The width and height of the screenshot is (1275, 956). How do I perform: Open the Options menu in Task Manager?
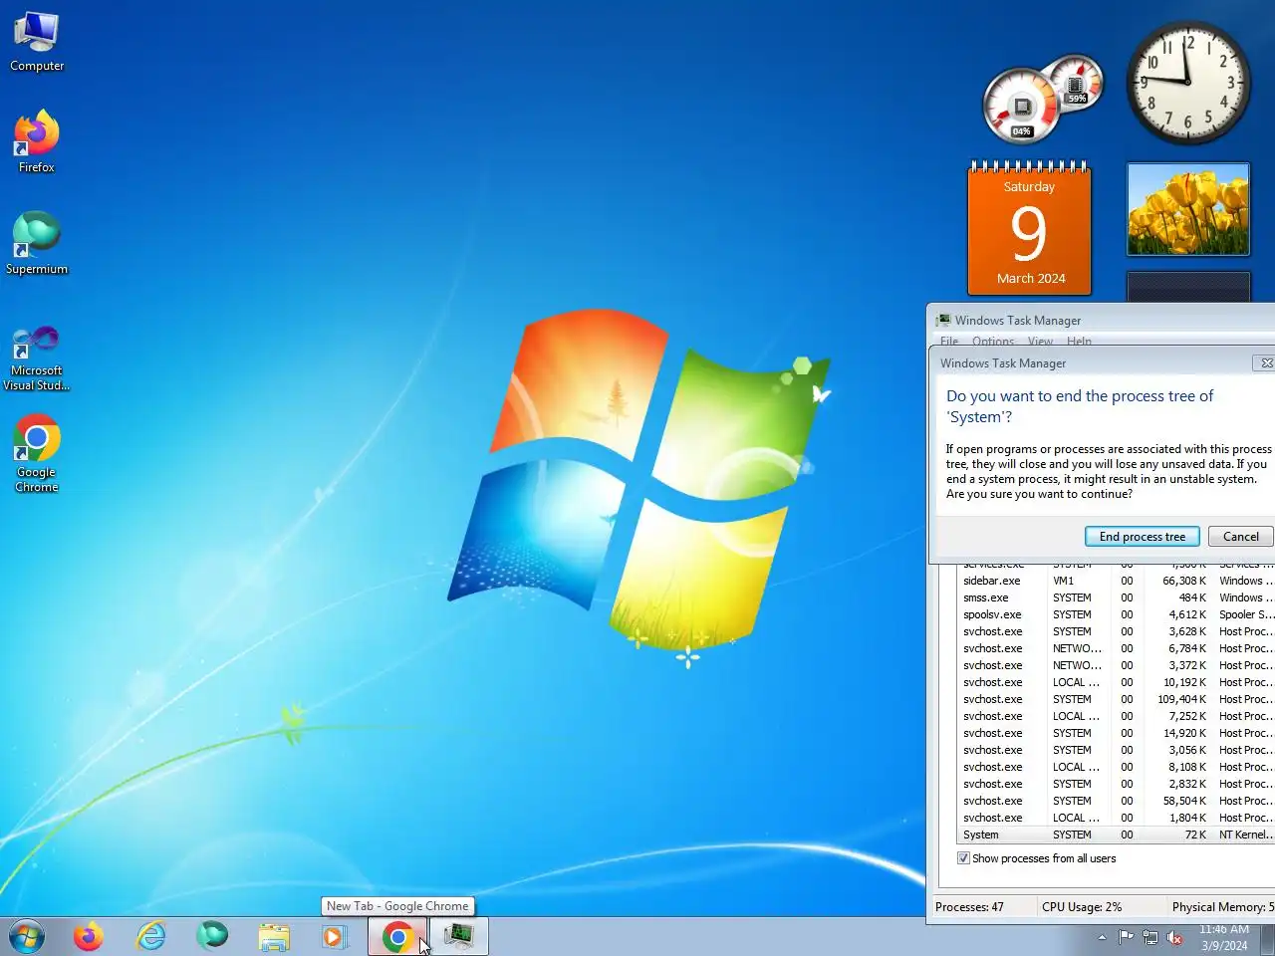pyautogui.click(x=993, y=342)
